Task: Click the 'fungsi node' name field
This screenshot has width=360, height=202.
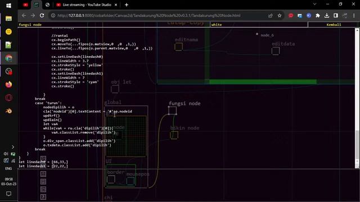Action: 114,25
